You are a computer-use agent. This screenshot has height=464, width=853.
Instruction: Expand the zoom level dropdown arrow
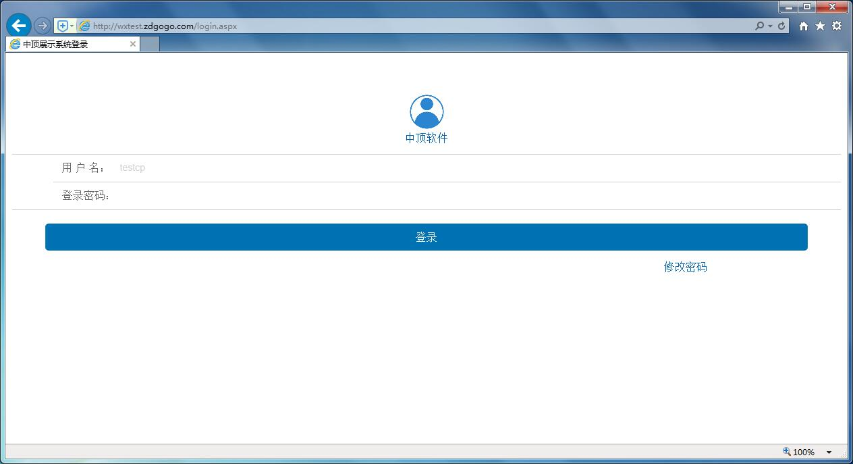[x=829, y=453]
